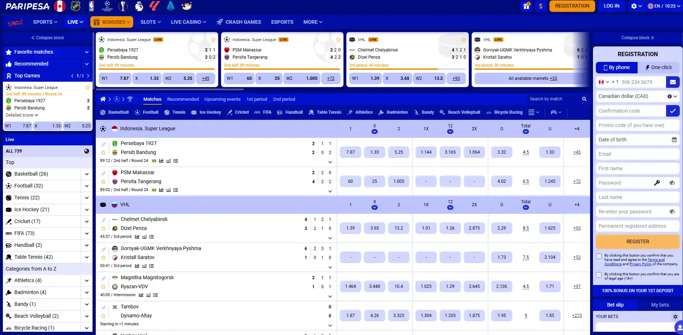Image resolution: width=683 pixels, height=335 pixels.
Task: Open the Privacy Policy link
Action: pos(641,264)
